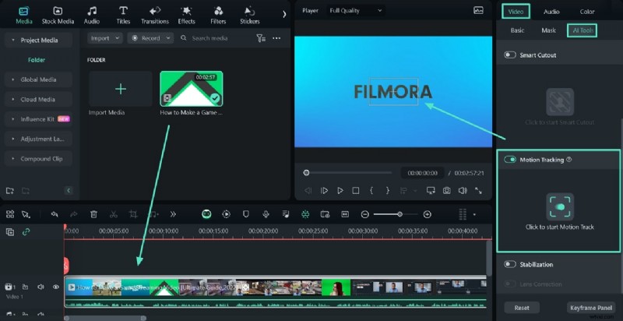Expand the Project Media section
The width and height of the screenshot is (623, 321).
tap(38, 41)
